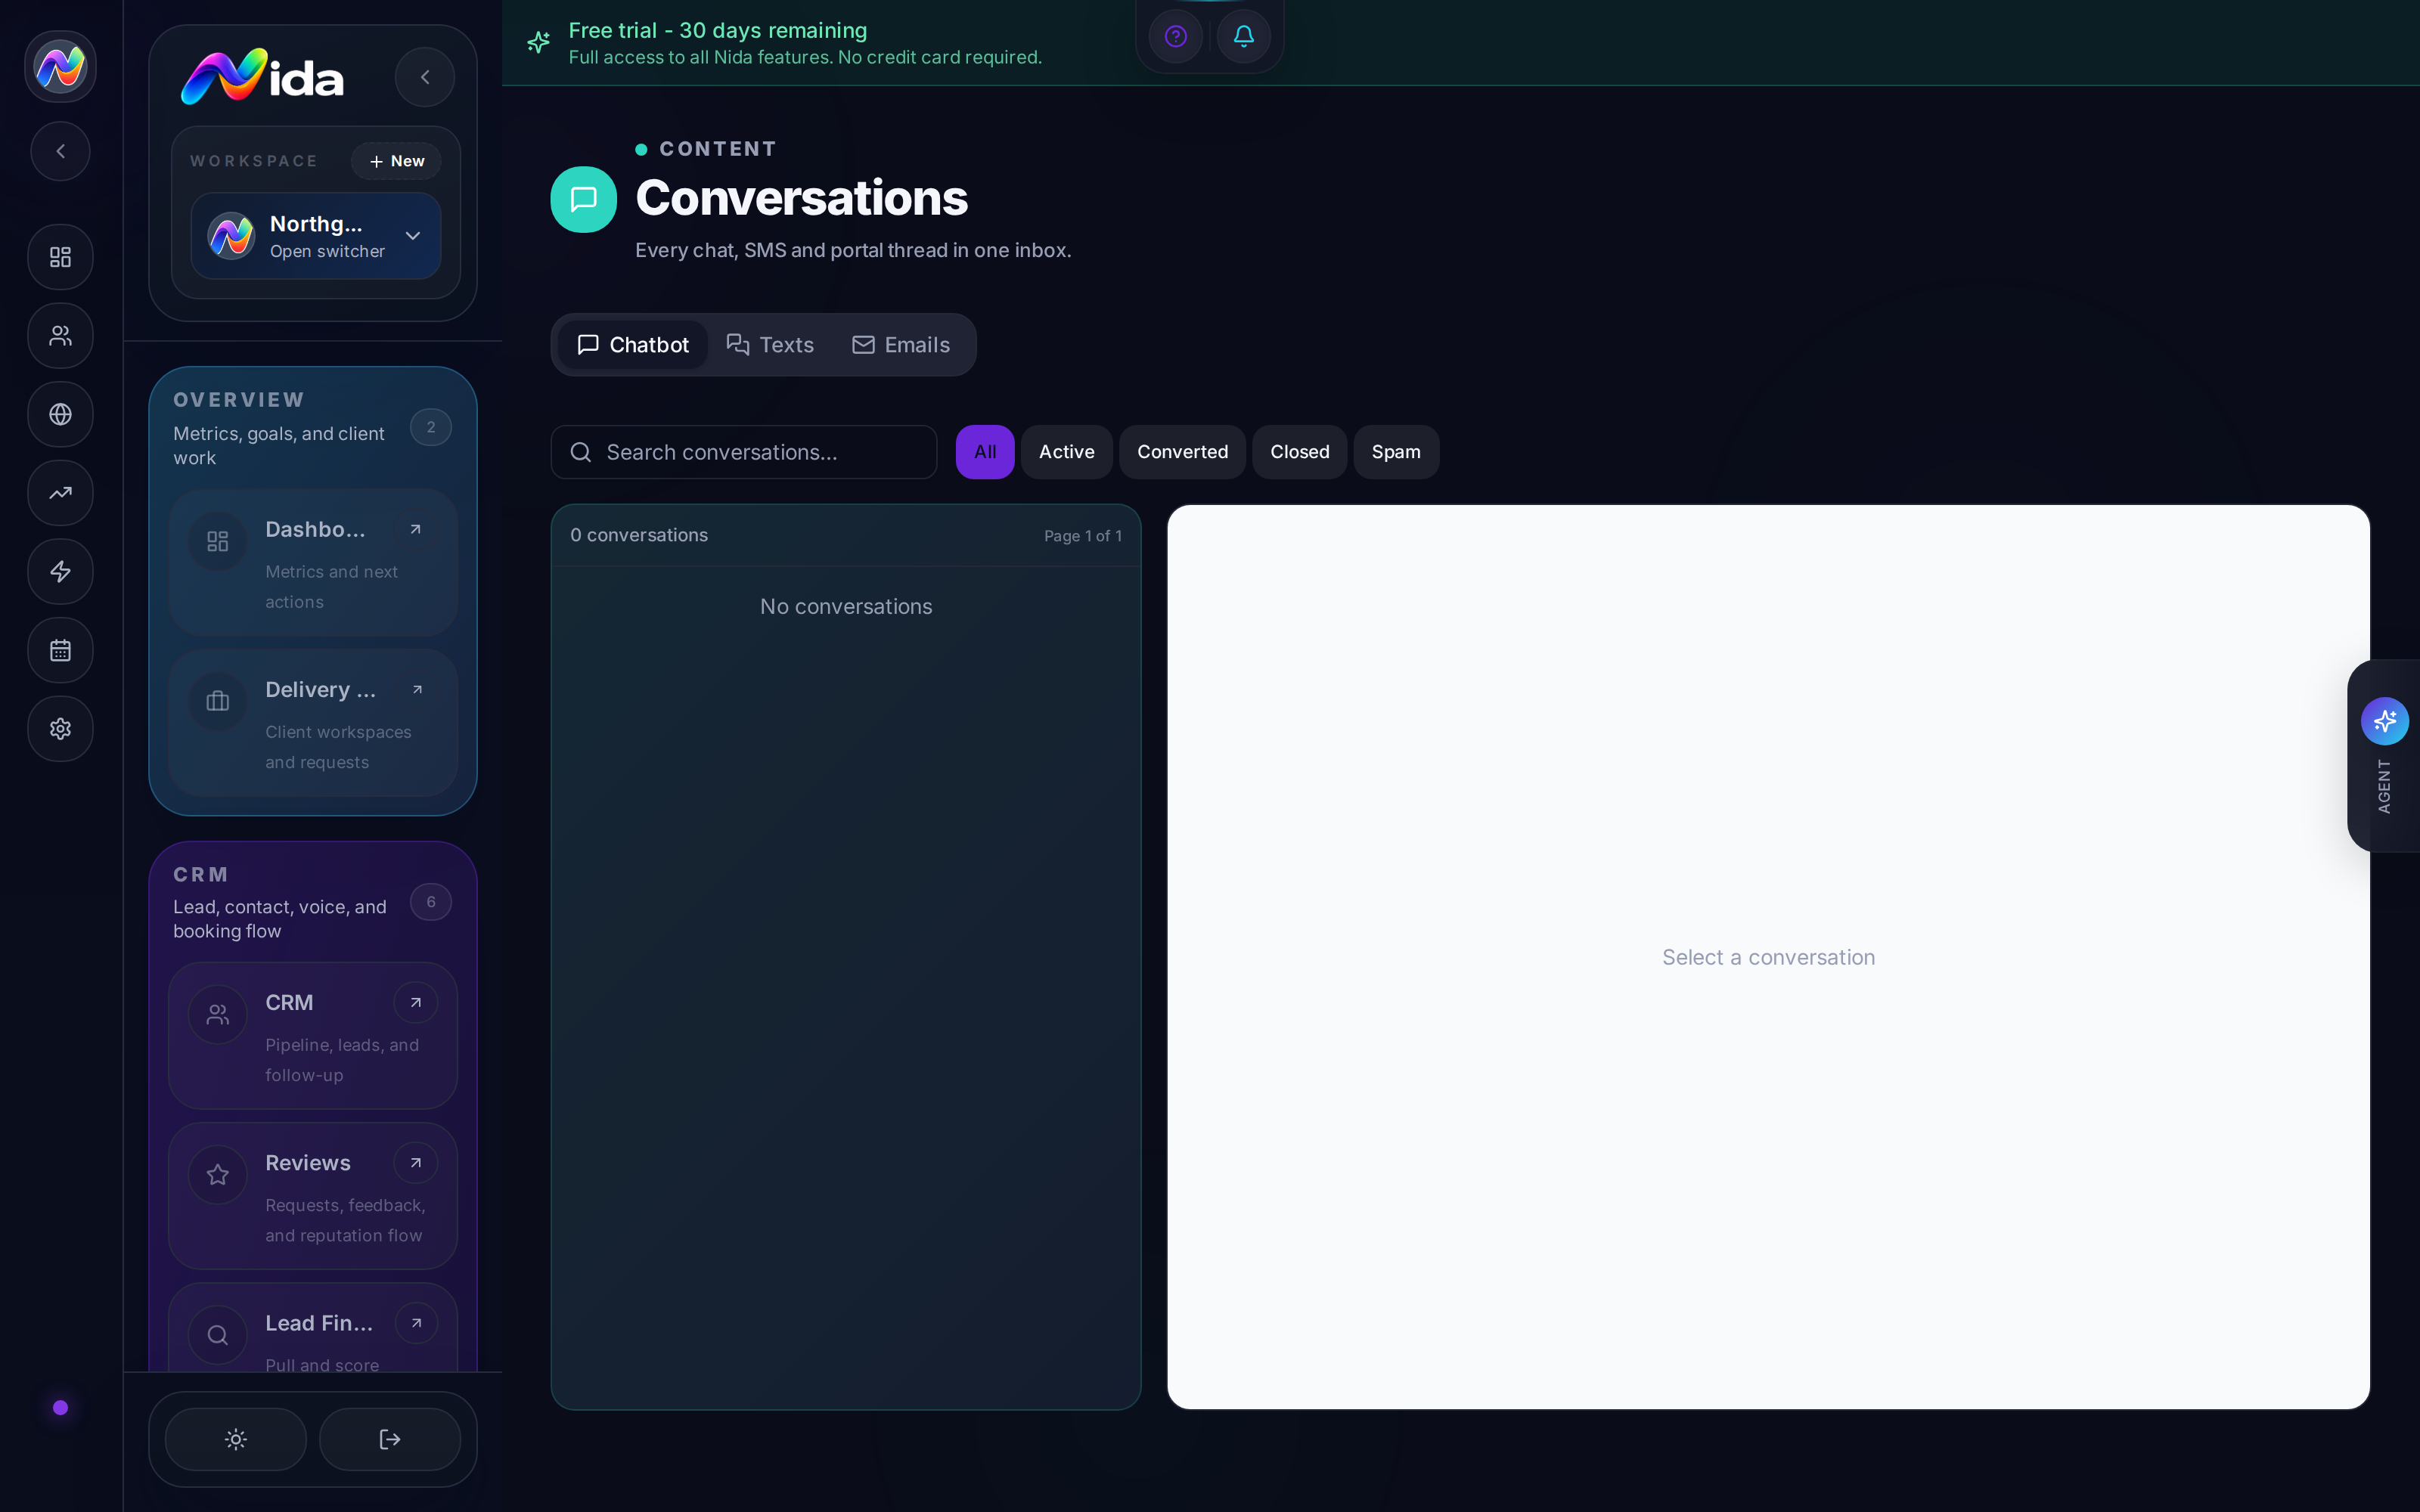The height and width of the screenshot is (1512, 2420).
Task: Toggle light theme with sun button
Action: [236, 1439]
